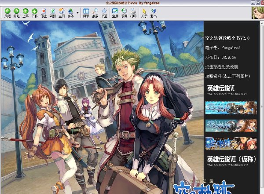Maximize the ebook window
The image size is (264, 194).
pos(258,3)
